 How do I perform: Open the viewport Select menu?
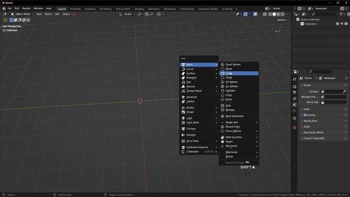(48, 14)
